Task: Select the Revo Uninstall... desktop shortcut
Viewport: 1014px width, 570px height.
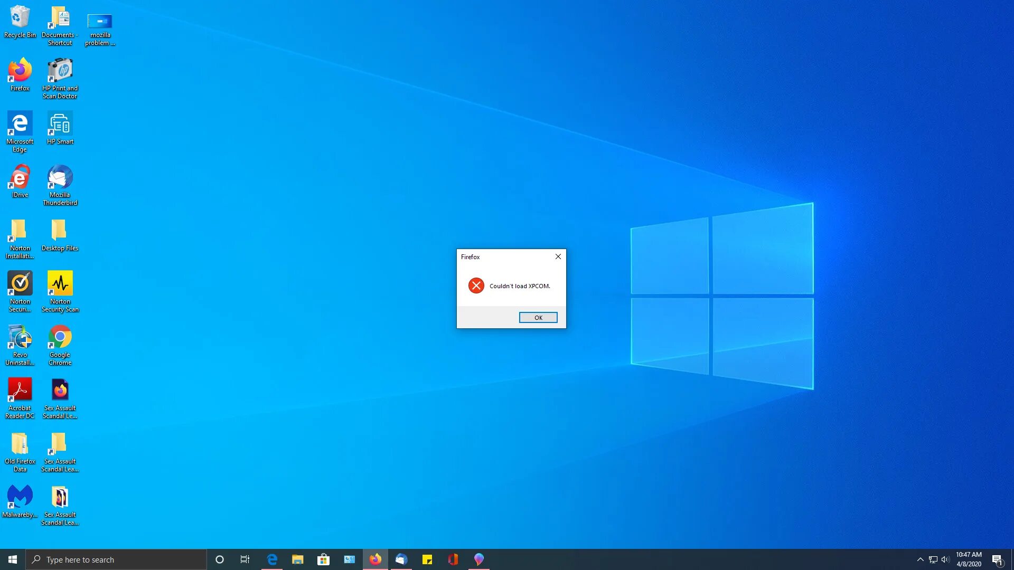Action: point(20,345)
